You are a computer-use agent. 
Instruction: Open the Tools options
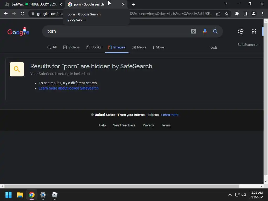(213, 48)
